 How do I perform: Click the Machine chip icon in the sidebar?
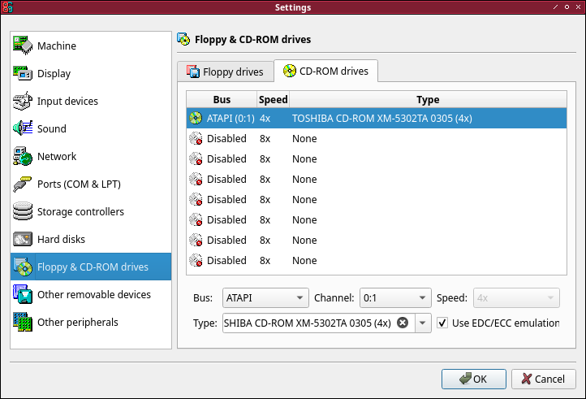(x=23, y=46)
